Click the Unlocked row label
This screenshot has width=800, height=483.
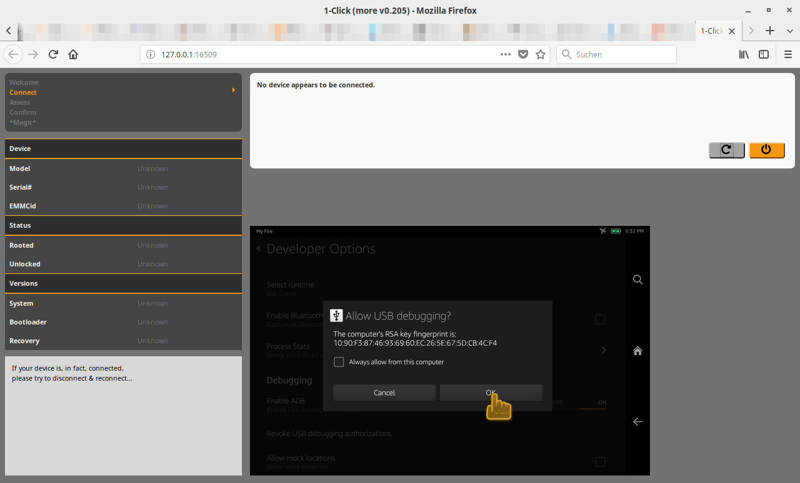click(25, 264)
